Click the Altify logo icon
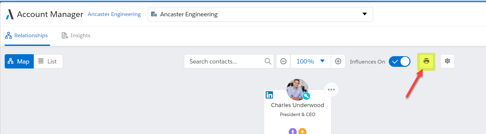Screen dimensions: 486x134 point(10,14)
